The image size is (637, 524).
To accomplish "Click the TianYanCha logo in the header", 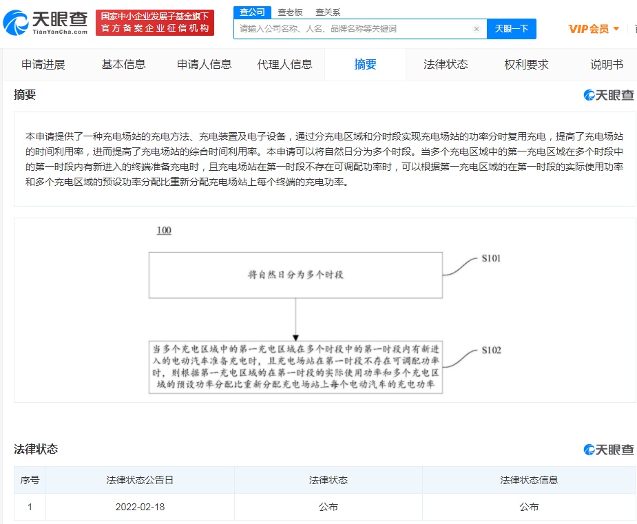I will (x=45, y=23).
